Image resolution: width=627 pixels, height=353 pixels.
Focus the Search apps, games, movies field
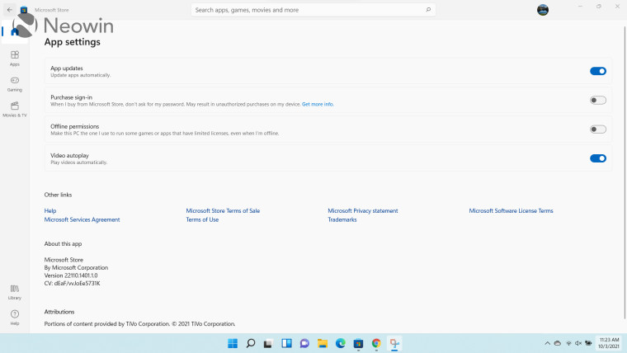point(313,10)
